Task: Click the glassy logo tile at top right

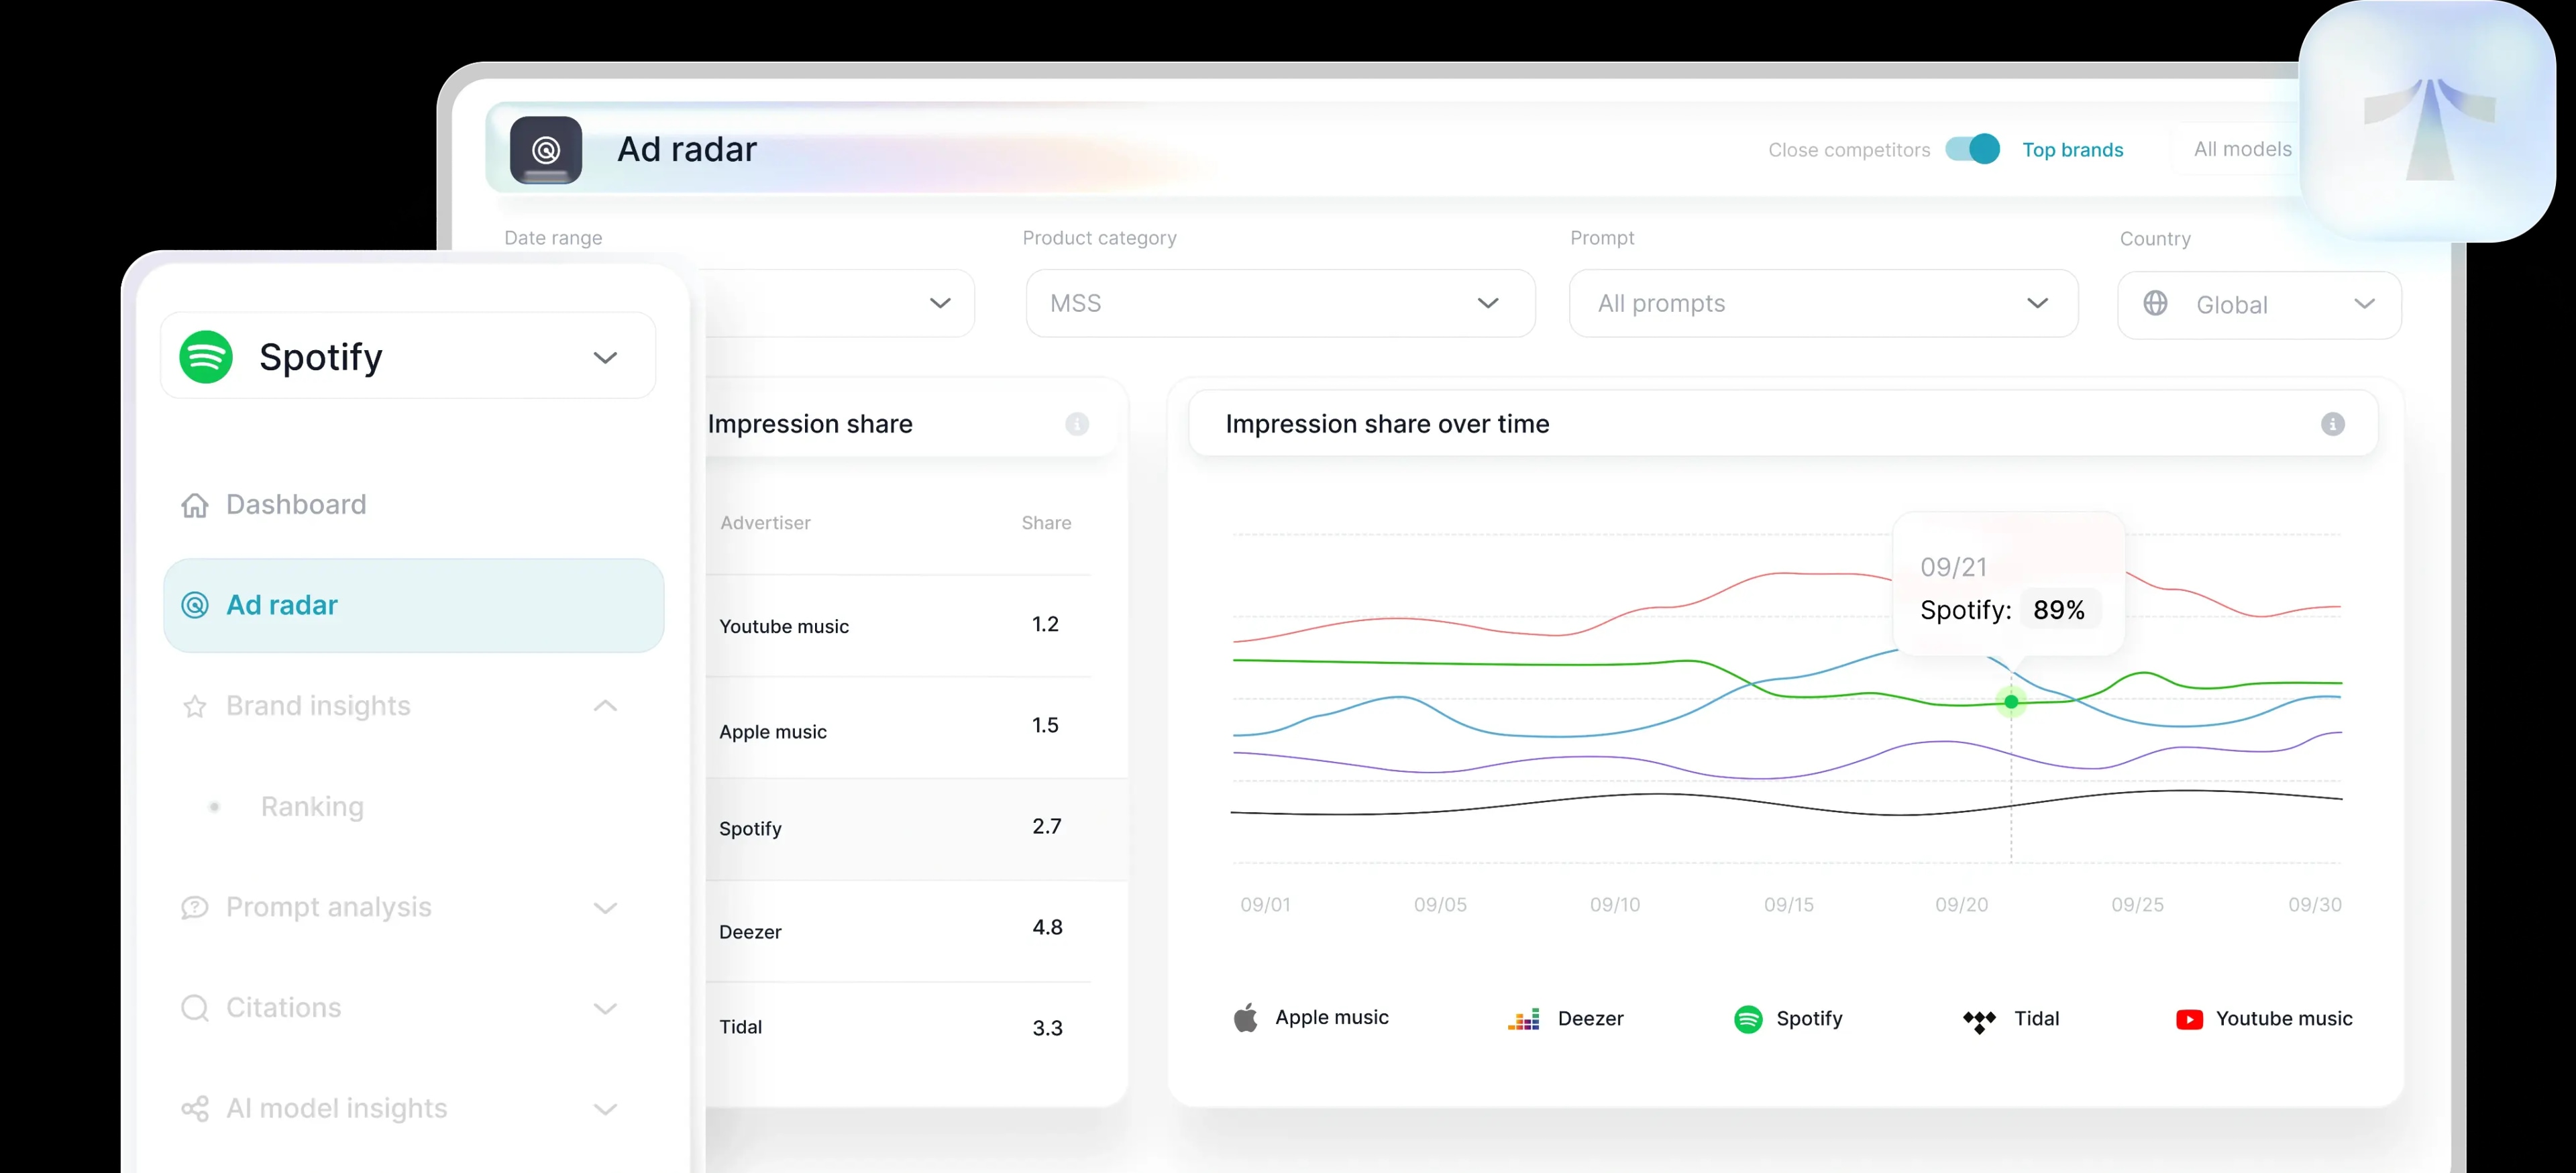Action: click(2428, 122)
